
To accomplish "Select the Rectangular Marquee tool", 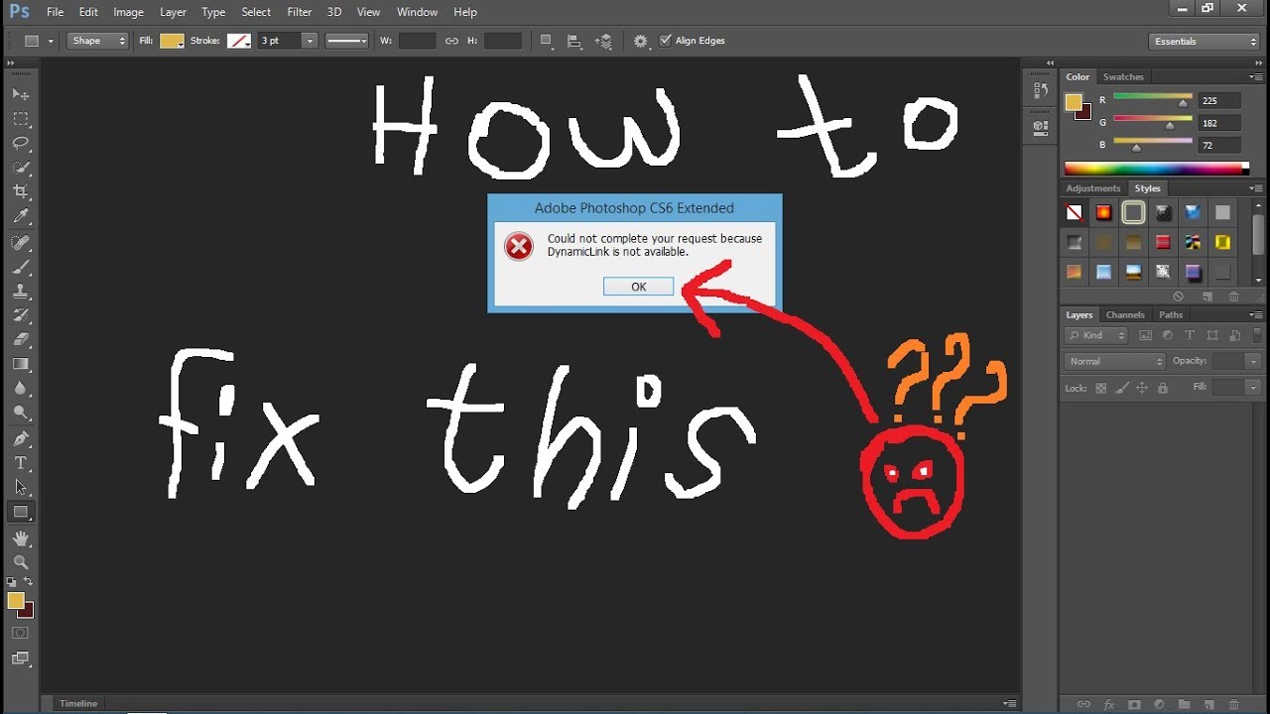I will click(x=20, y=119).
